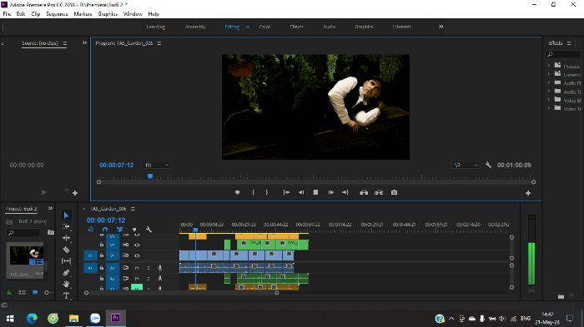Click Go to Out button
The height and width of the screenshot is (327, 584).
point(345,192)
